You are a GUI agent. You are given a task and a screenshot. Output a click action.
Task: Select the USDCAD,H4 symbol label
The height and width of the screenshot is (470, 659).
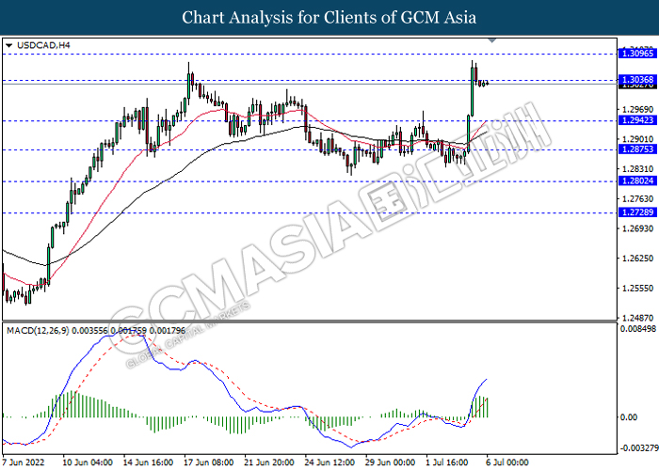(x=43, y=45)
